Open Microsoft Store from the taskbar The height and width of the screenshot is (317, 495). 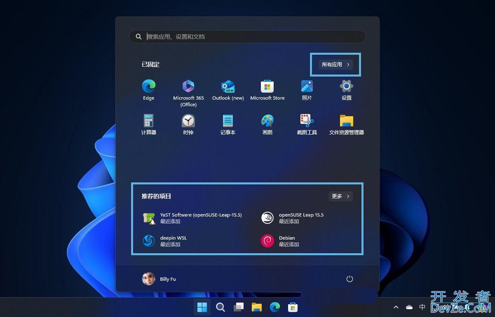click(x=293, y=307)
